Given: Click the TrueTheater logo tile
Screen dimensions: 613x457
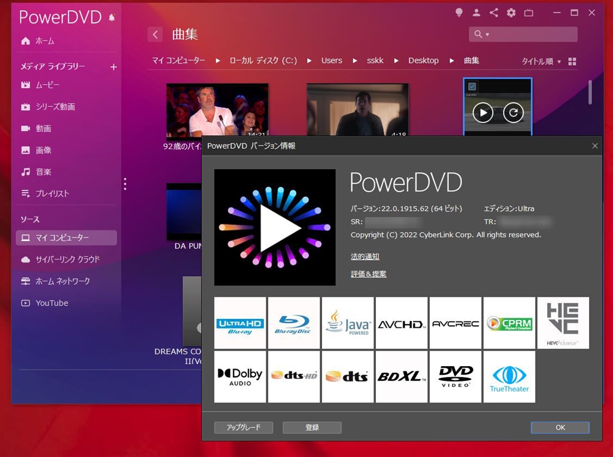Looking at the screenshot, I should pos(509,376).
